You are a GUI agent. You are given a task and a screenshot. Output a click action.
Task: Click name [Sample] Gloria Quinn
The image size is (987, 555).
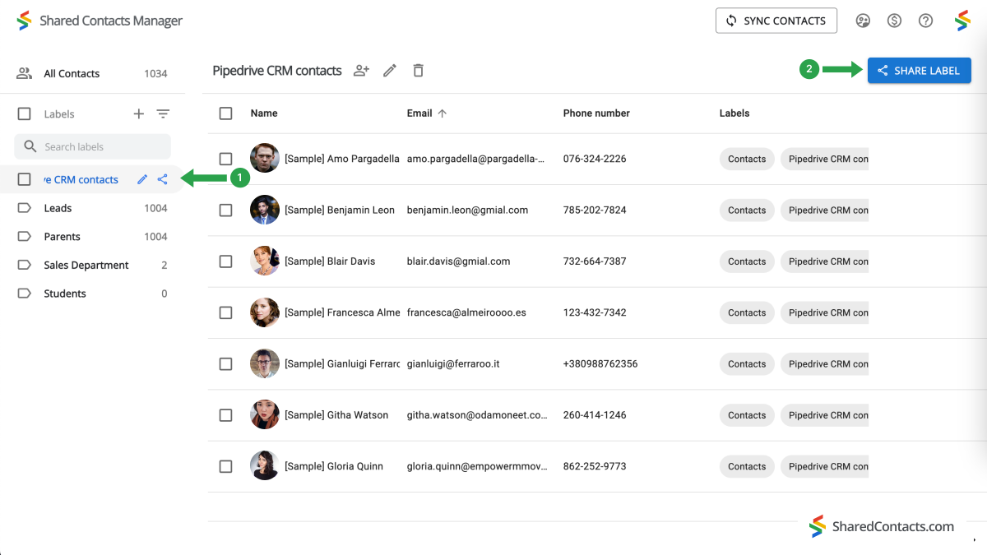(334, 466)
